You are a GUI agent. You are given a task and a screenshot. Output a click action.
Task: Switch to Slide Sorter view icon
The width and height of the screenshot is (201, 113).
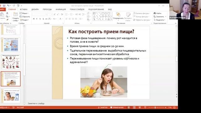134,107
